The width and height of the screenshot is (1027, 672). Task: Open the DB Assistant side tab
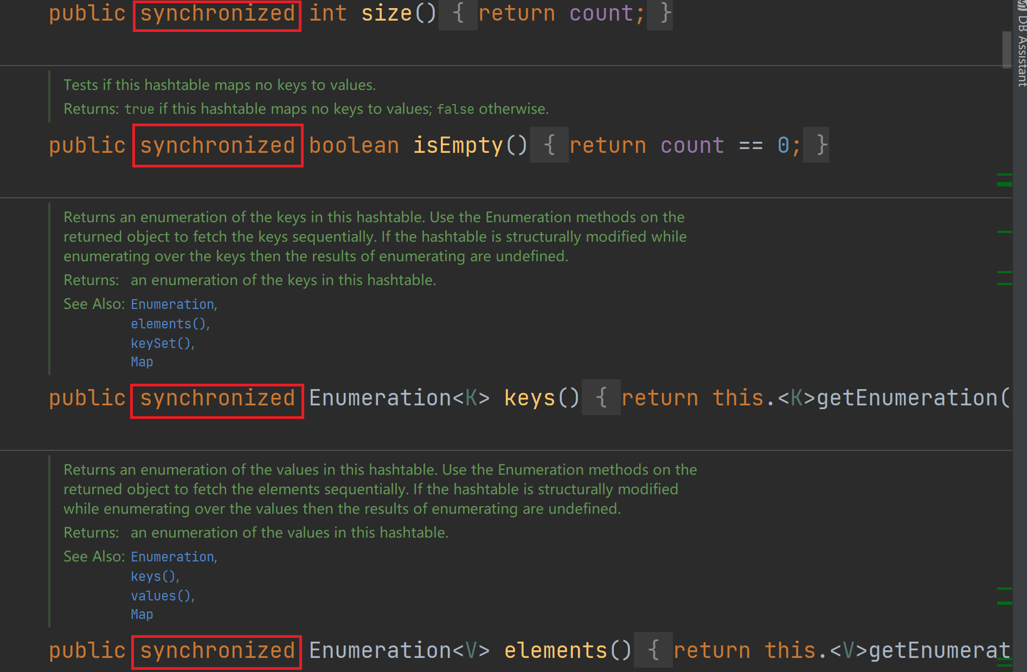1022,43
